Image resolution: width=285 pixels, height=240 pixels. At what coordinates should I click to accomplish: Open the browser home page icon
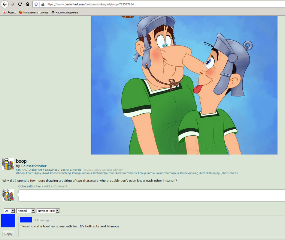point(27,4)
